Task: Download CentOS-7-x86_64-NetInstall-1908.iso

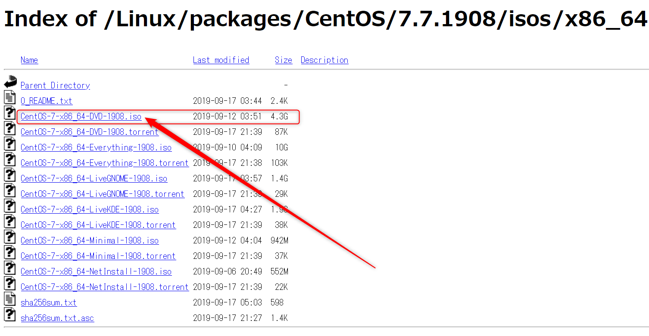Action: point(96,271)
